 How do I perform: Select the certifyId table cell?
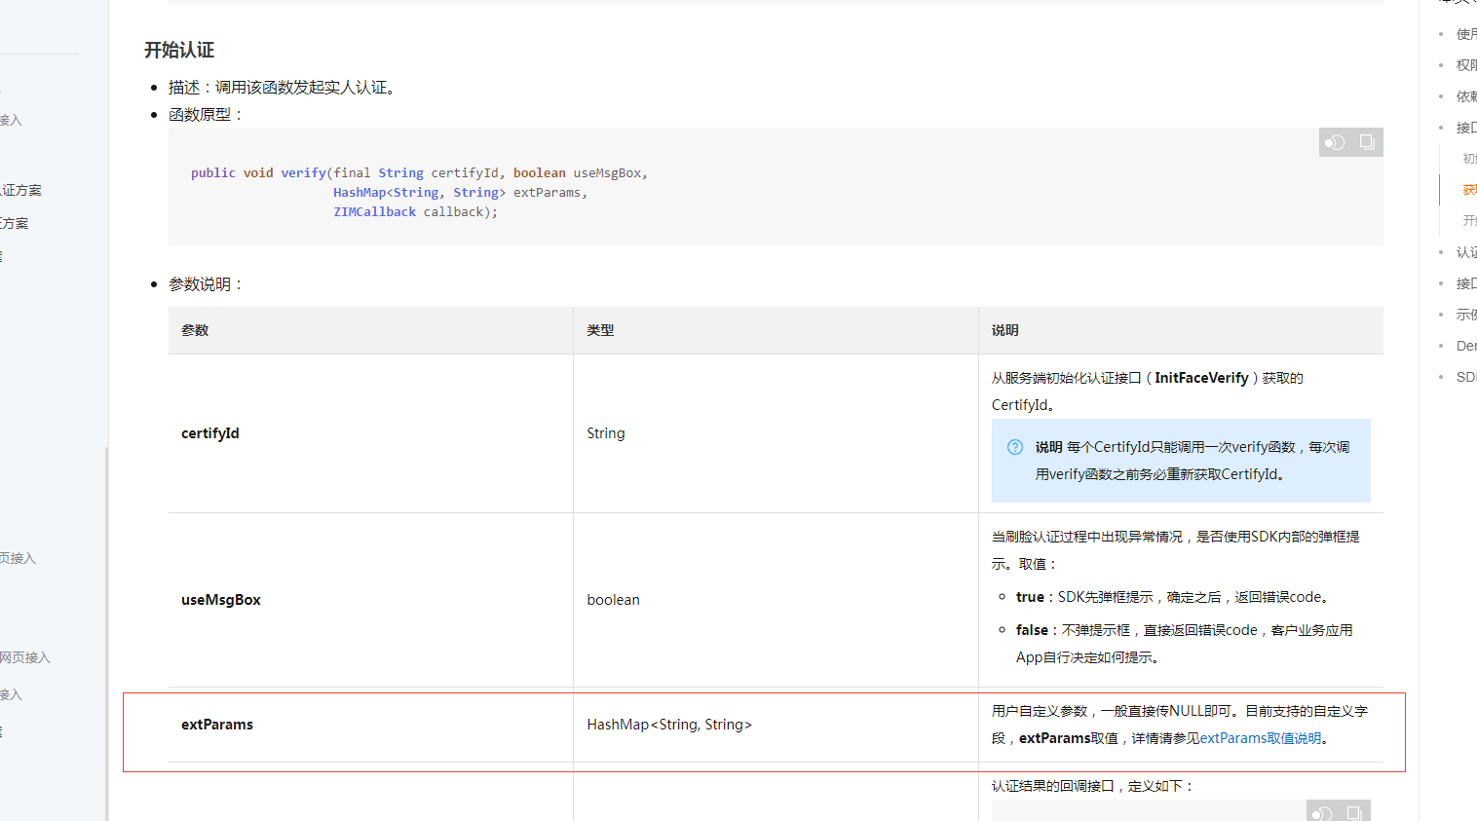point(370,433)
